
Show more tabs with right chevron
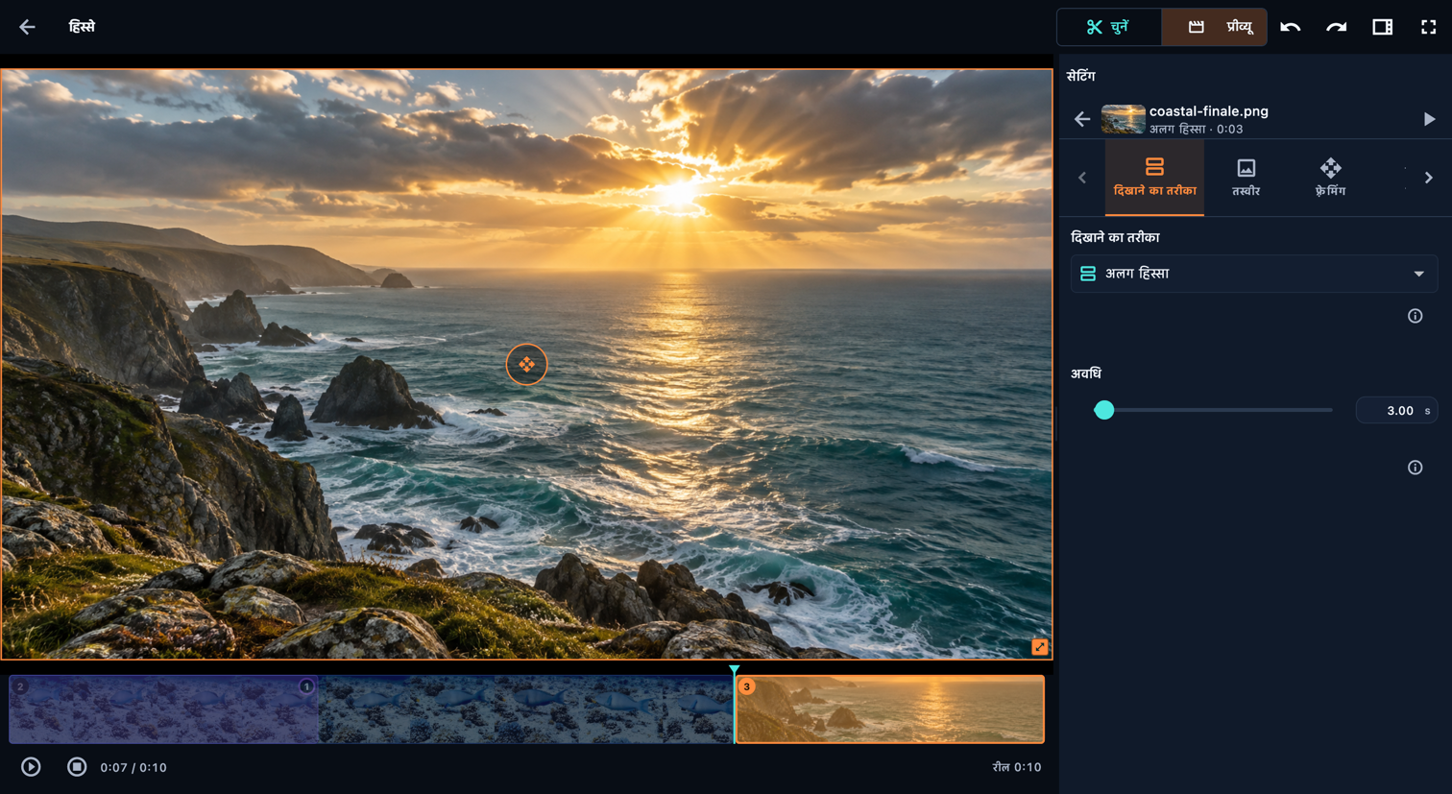tap(1429, 178)
